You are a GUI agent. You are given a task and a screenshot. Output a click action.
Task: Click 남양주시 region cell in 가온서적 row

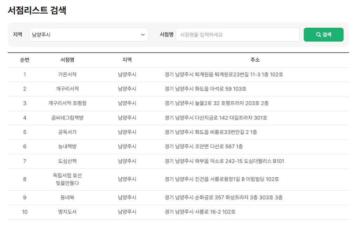(127, 74)
